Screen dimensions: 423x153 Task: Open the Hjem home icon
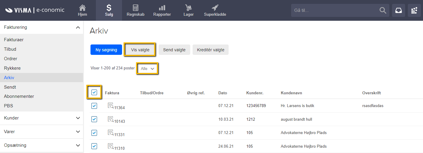click(x=82, y=8)
